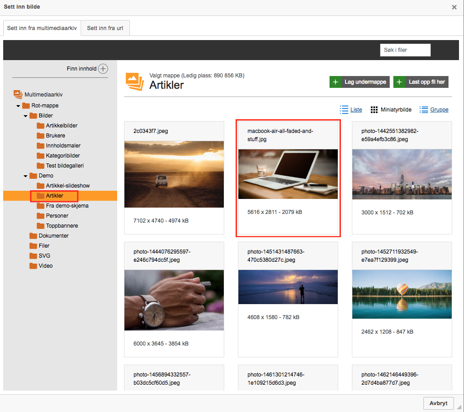This screenshot has width=464, height=412.
Task: Open the Innholdsmaler folder in the tree
Action: (x=63, y=146)
